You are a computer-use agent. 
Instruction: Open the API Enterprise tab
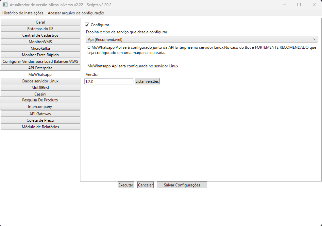coord(40,68)
